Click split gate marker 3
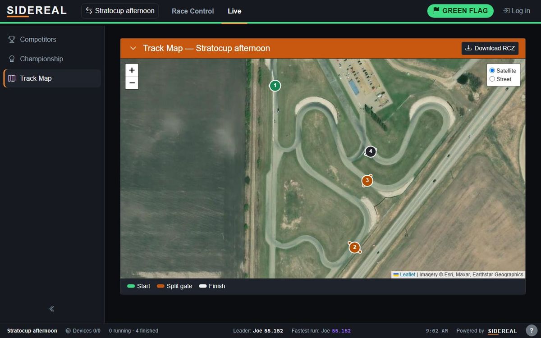The width and height of the screenshot is (541, 338). pos(367,181)
